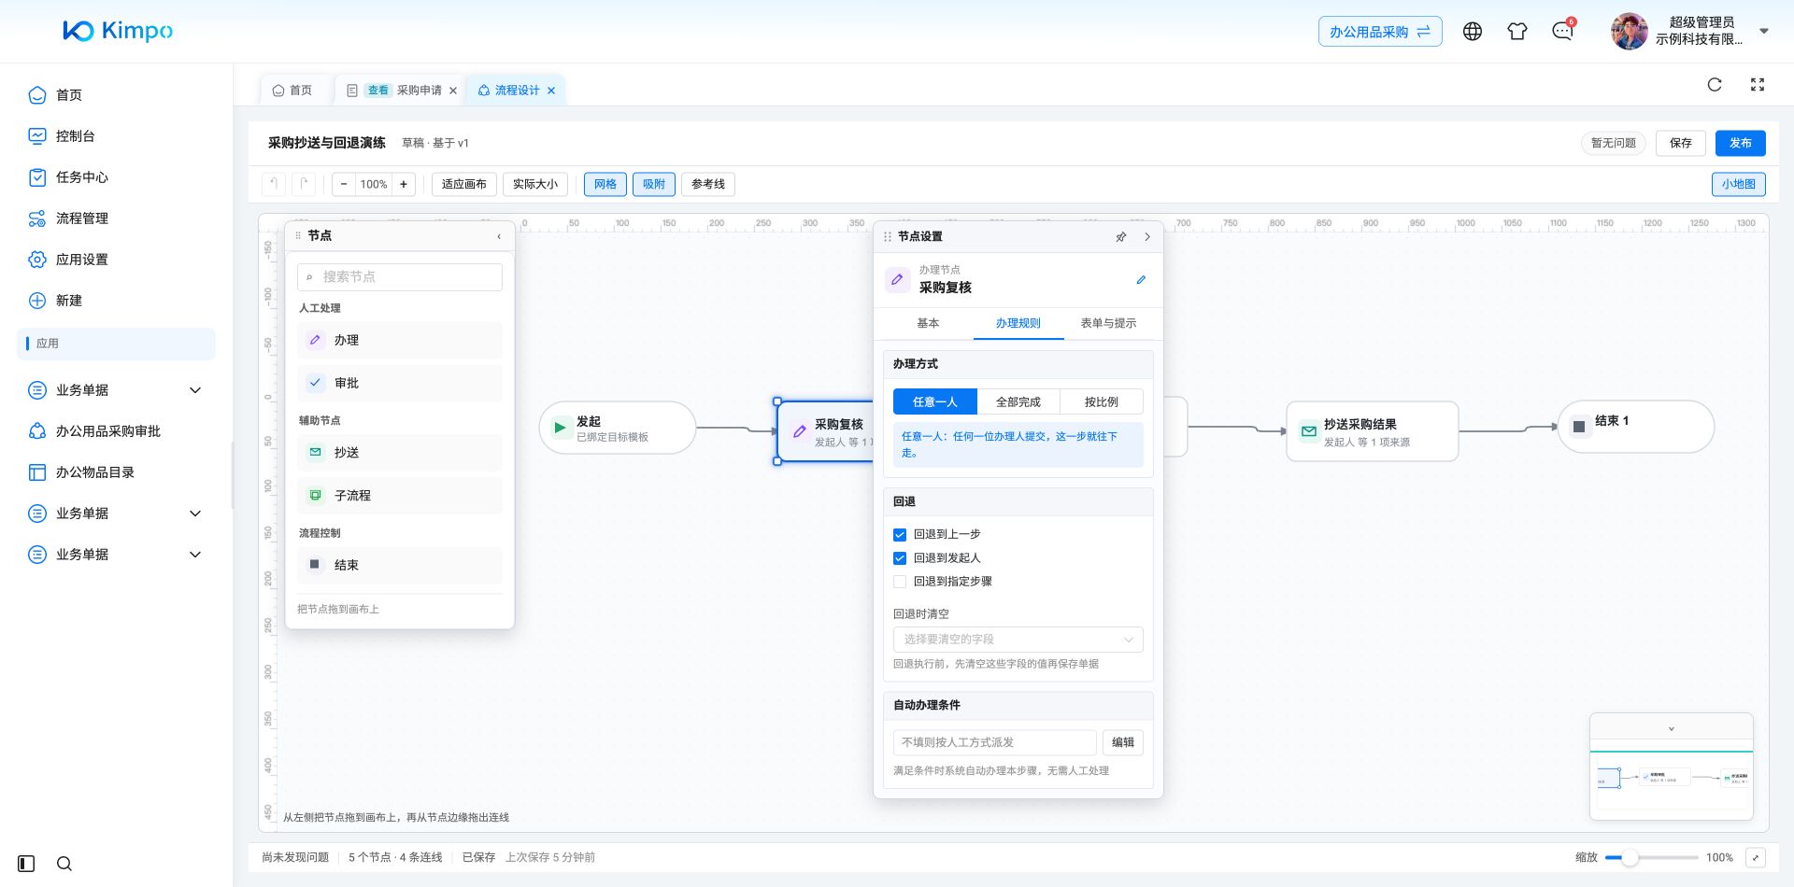
Task: Open 任务中心 in the sidebar
Action: 82,177
